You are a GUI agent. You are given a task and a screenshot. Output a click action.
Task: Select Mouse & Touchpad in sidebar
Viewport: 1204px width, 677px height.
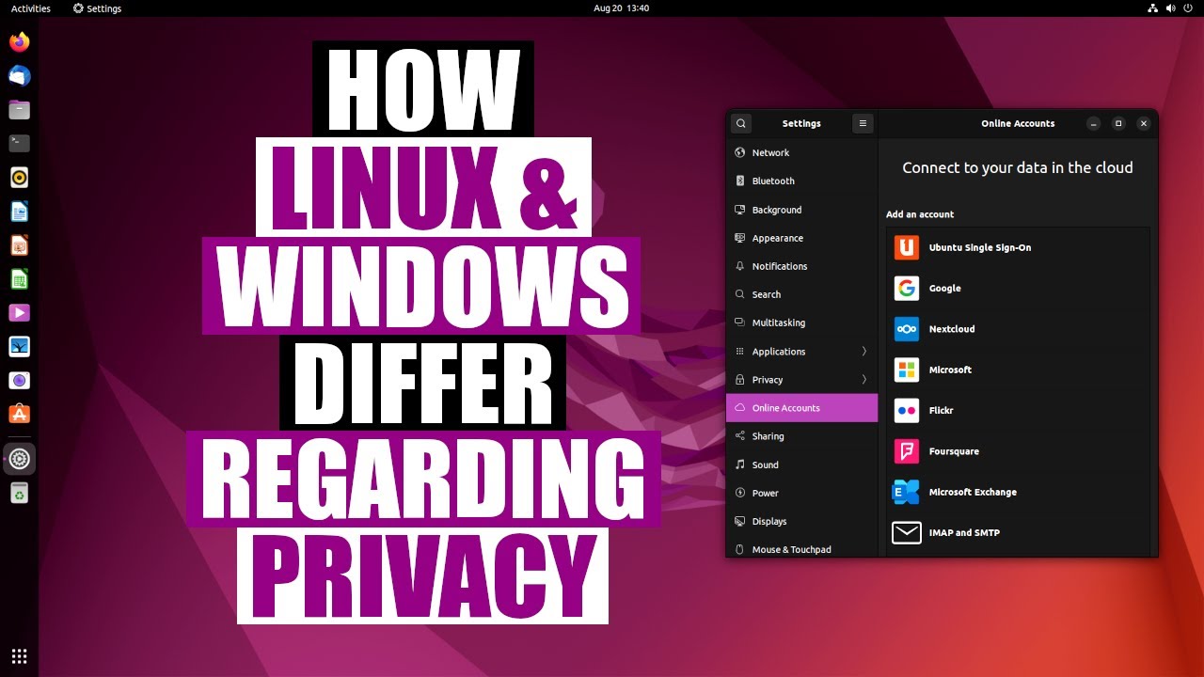(801, 549)
